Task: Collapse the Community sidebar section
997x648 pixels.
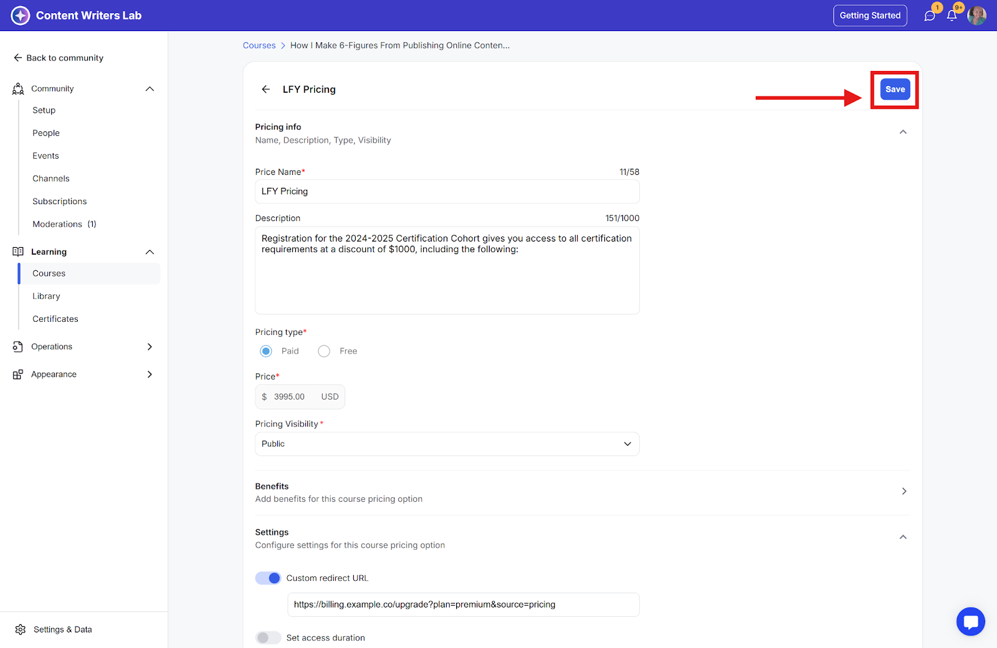Action: click(150, 89)
